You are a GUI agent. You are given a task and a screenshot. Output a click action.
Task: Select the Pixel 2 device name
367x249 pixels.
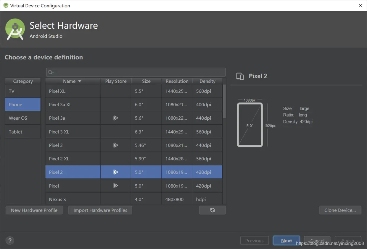click(56, 172)
